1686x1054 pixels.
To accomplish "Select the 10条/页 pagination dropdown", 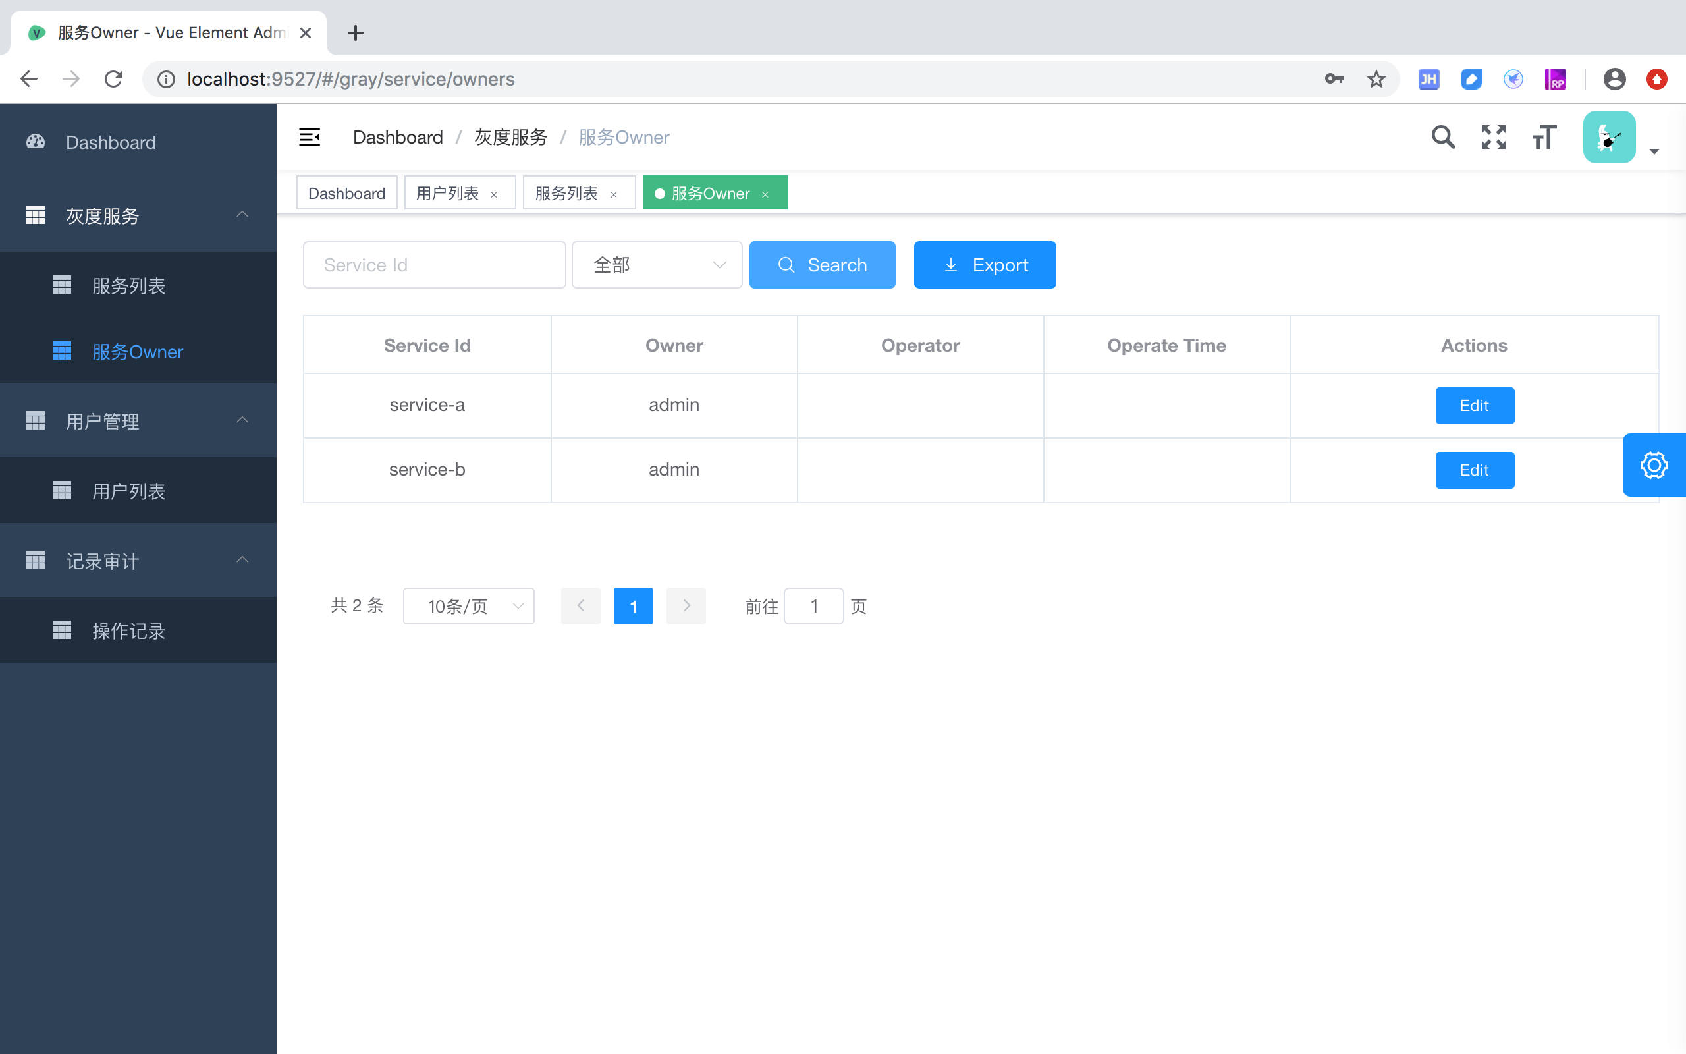I will tap(468, 605).
